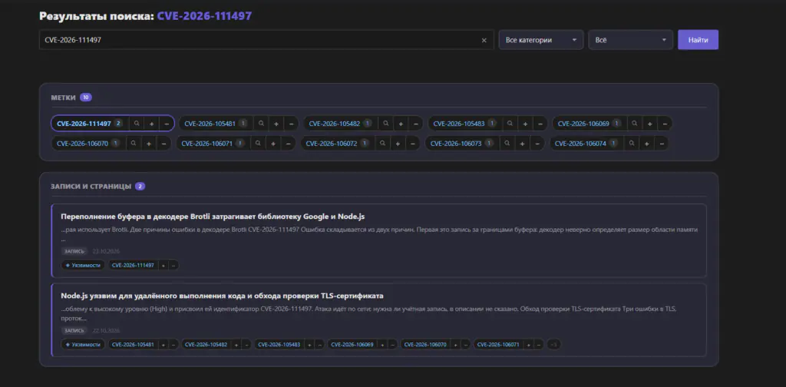
Task: Click the plus icon on tag CVE-2026-106074
Action: (646, 144)
